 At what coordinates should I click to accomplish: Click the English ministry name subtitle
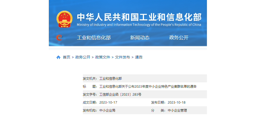pyautogui.click(x=139, y=25)
